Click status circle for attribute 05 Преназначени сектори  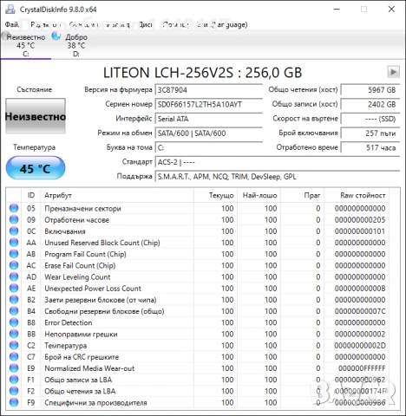click(x=14, y=208)
